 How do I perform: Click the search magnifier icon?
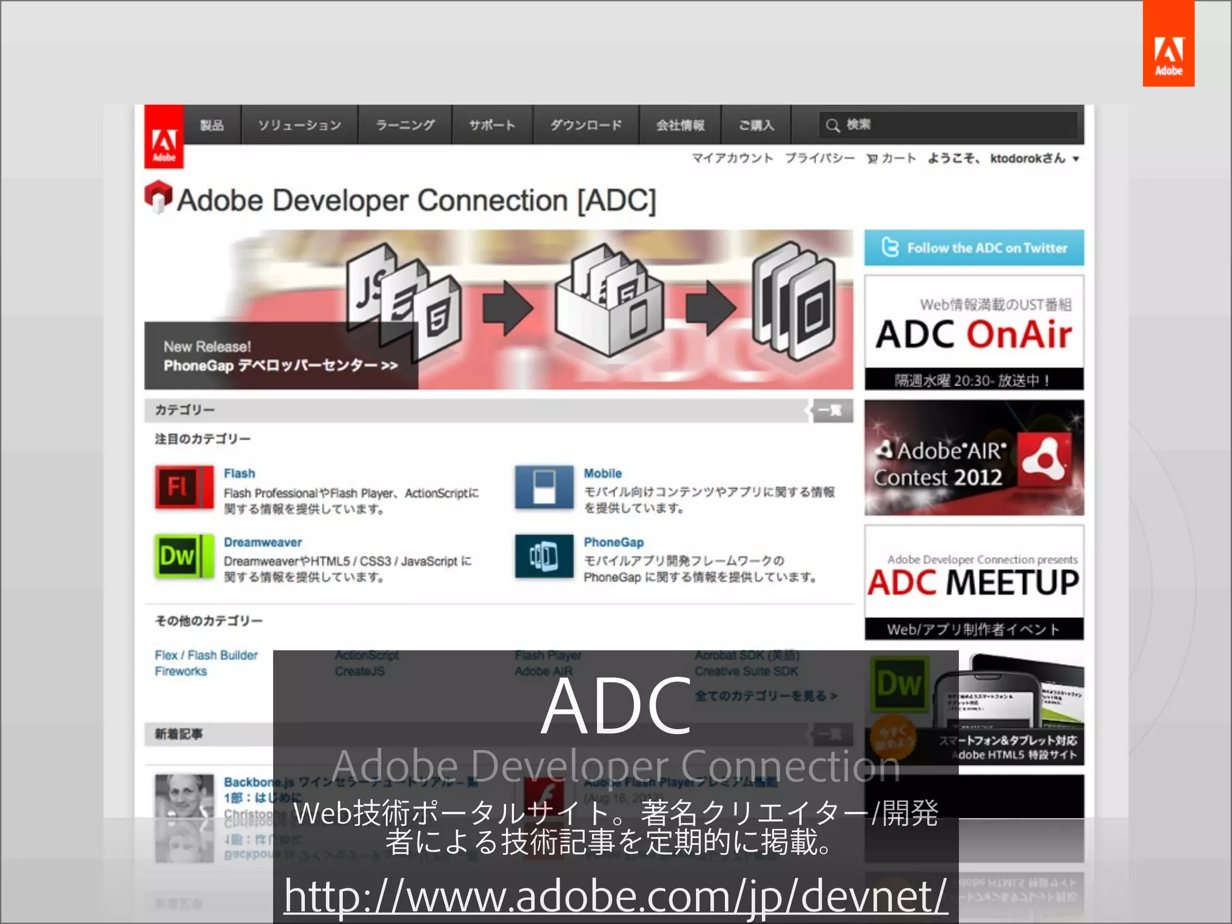[833, 125]
